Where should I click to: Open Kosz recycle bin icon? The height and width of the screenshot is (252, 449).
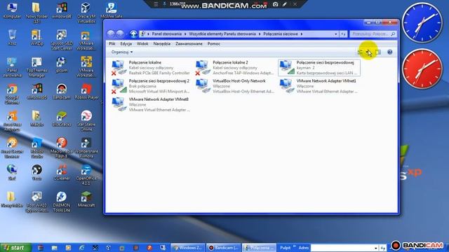coord(12,37)
